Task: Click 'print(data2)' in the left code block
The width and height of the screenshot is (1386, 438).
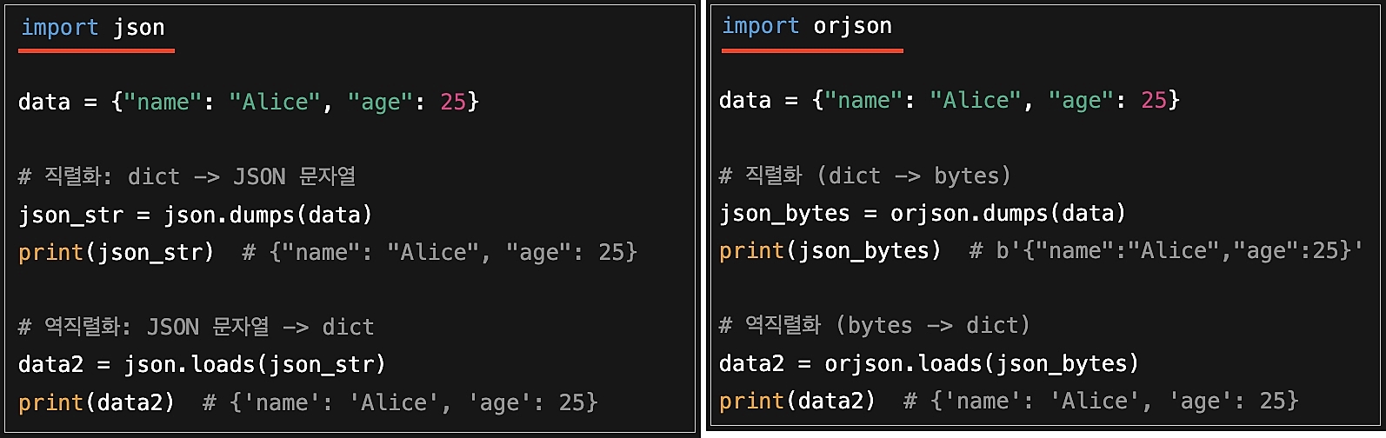Action: click(96, 403)
